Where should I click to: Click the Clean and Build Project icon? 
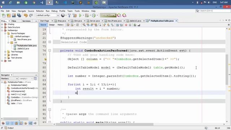pyautogui.click(x=75, y=15)
